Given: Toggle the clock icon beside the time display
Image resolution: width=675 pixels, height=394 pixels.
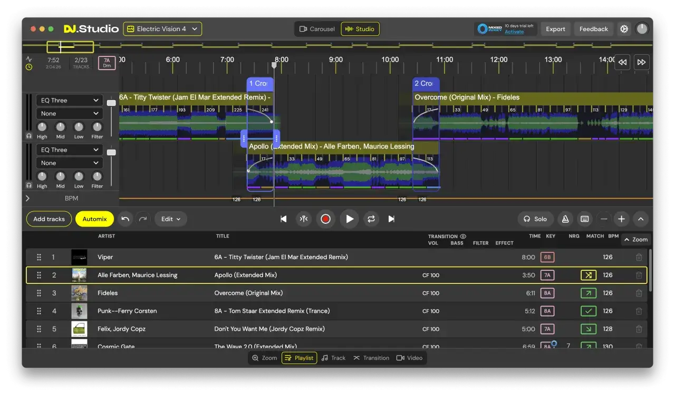Looking at the screenshot, I should 29,67.
